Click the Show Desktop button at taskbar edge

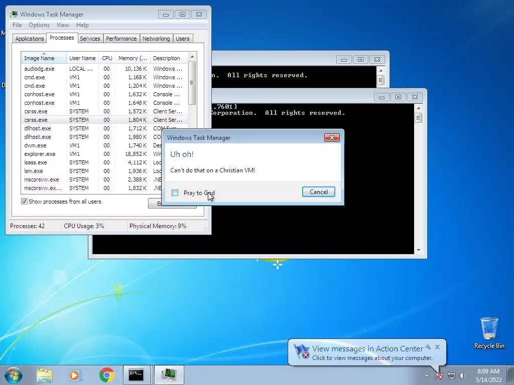[x=511, y=375]
